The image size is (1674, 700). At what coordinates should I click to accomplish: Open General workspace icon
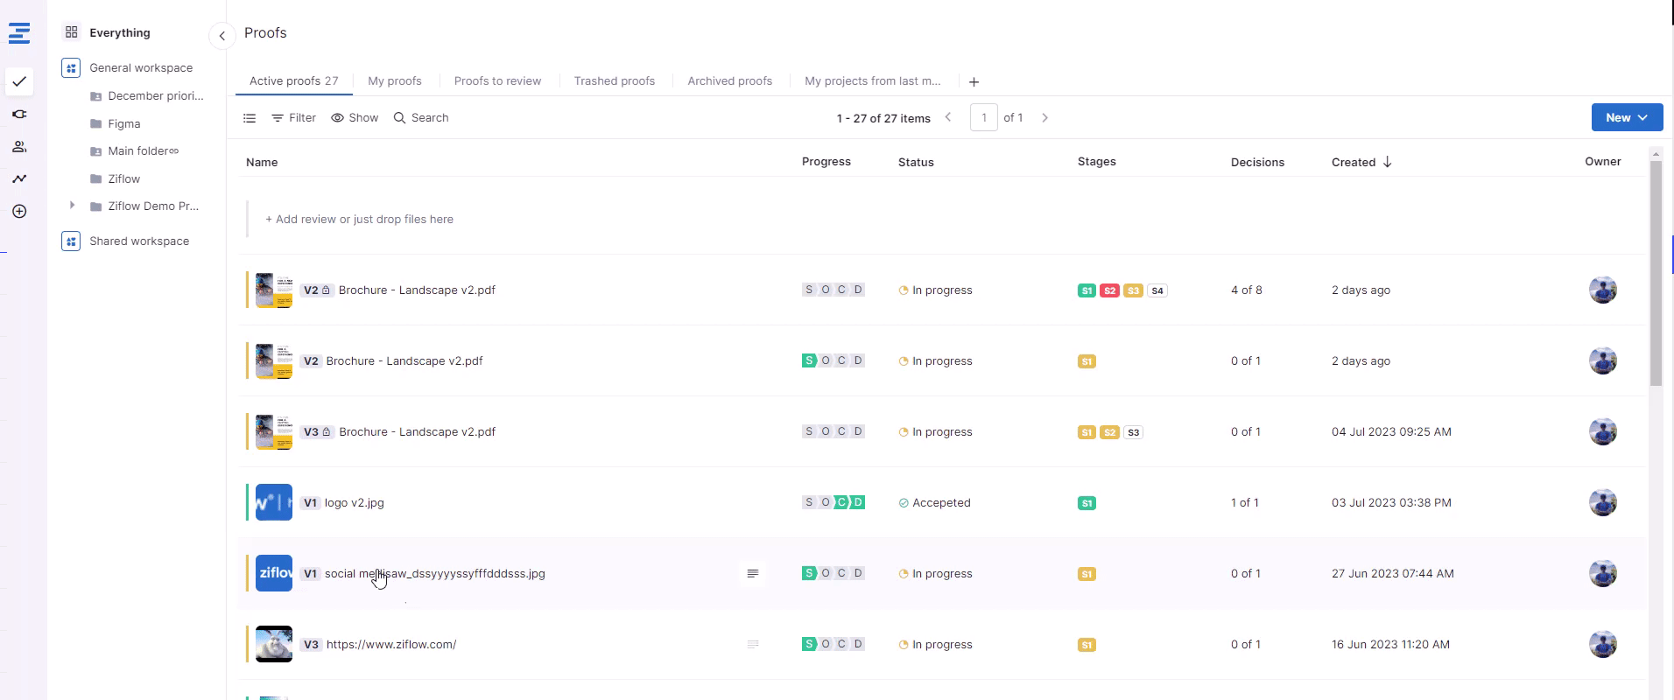click(x=71, y=67)
